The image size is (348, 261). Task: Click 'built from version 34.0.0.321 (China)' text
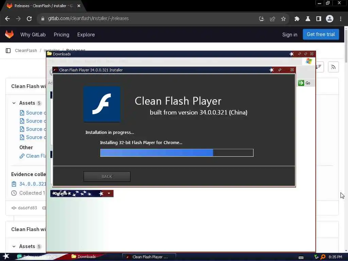(x=198, y=112)
